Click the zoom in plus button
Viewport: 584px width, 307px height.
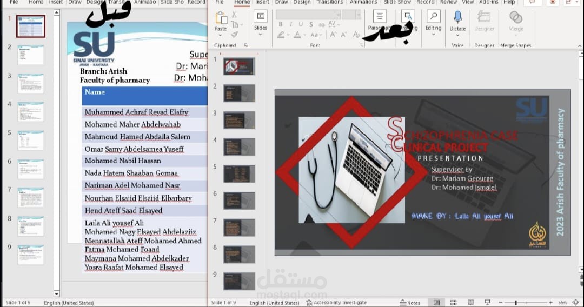551,303
